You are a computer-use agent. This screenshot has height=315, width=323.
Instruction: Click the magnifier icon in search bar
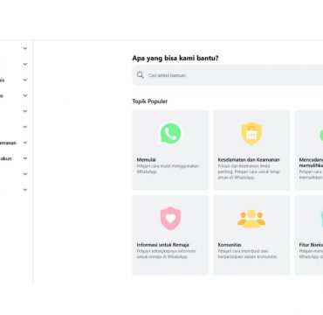[x=141, y=75]
